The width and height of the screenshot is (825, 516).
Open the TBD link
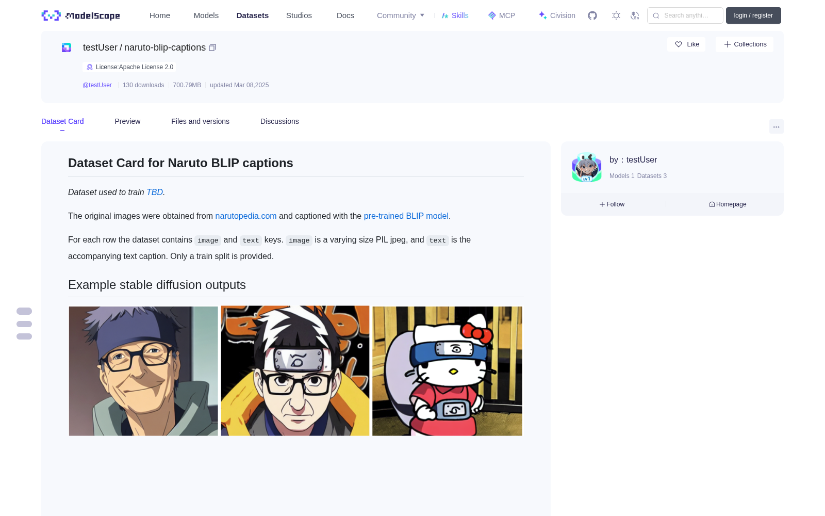(x=155, y=192)
